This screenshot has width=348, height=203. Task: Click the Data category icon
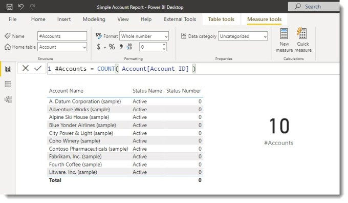184,36
